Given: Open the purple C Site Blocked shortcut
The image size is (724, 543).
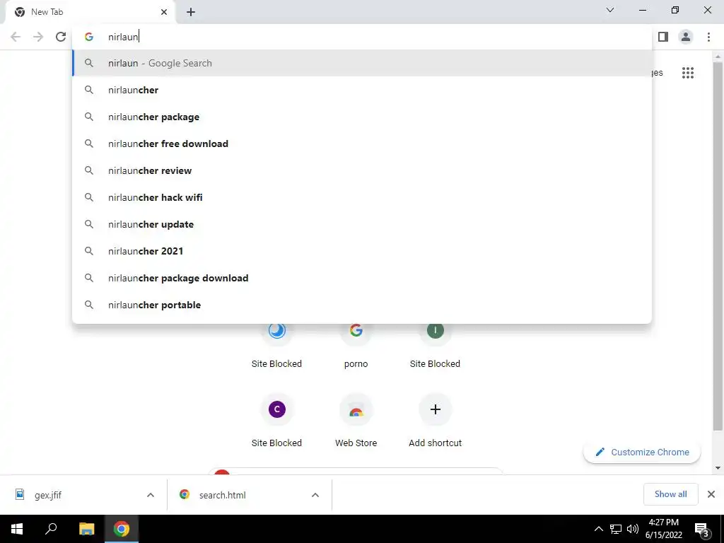Looking at the screenshot, I should 276,421.
